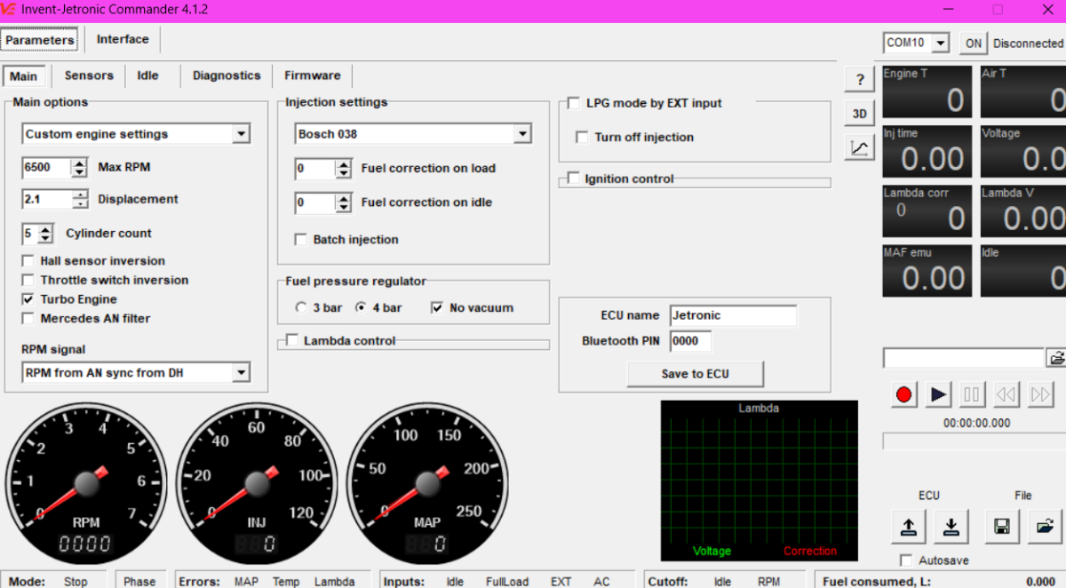Uncheck the Turbo Engine checkbox
This screenshot has width=1066, height=588.
28,299
